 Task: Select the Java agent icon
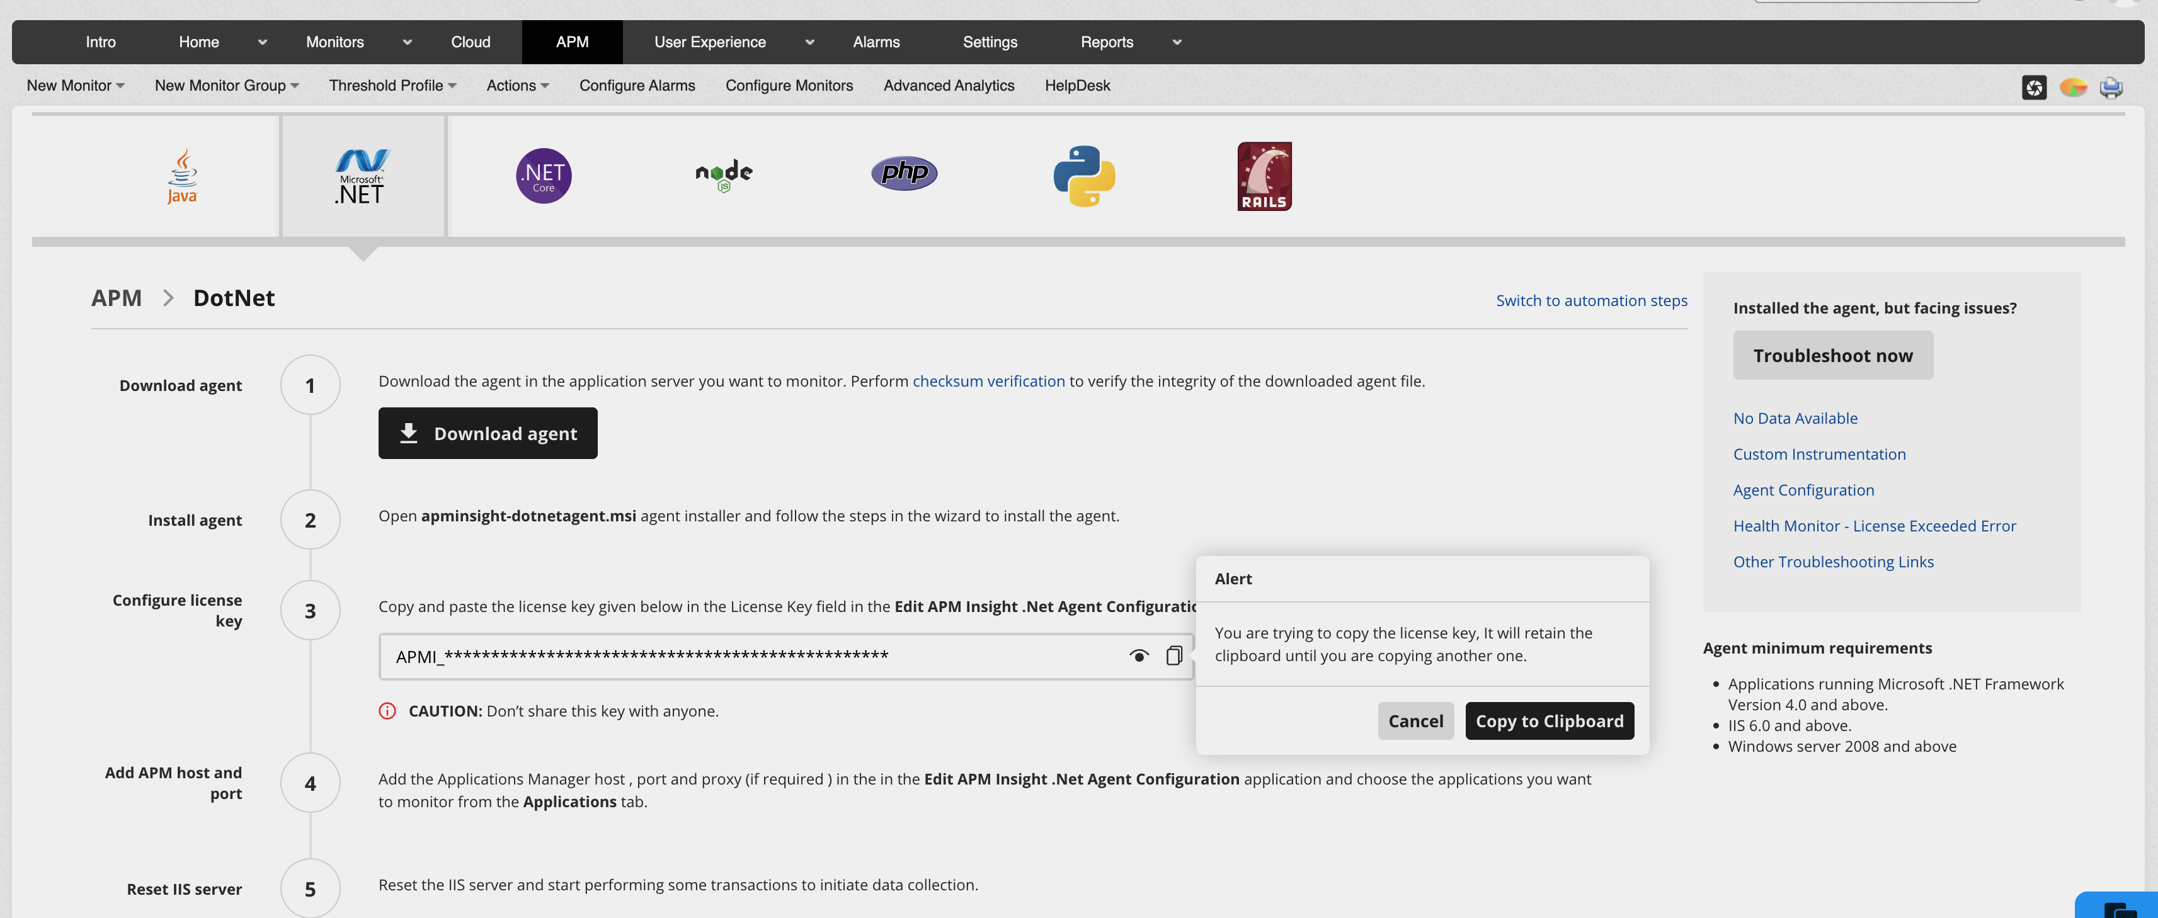tap(182, 176)
